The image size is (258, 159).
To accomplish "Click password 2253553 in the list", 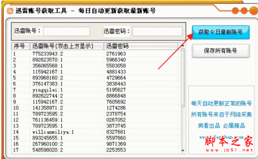I will pyautogui.click(x=116, y=150).
